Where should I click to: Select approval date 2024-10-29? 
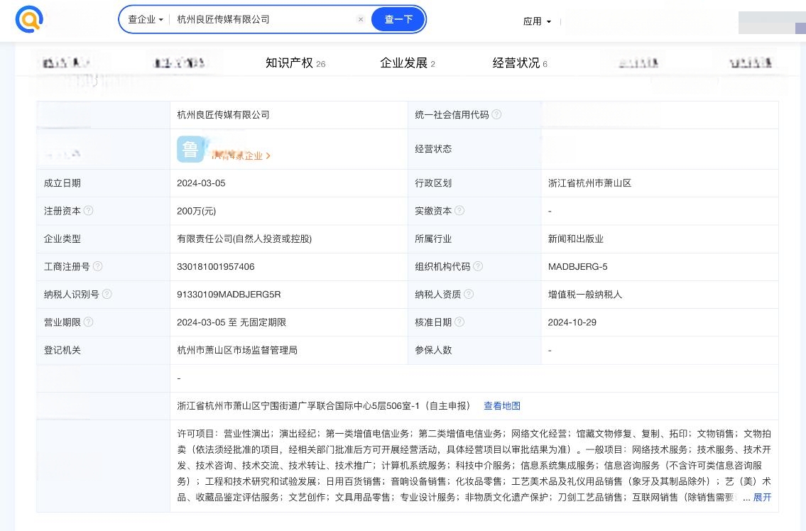pos(572,322)
